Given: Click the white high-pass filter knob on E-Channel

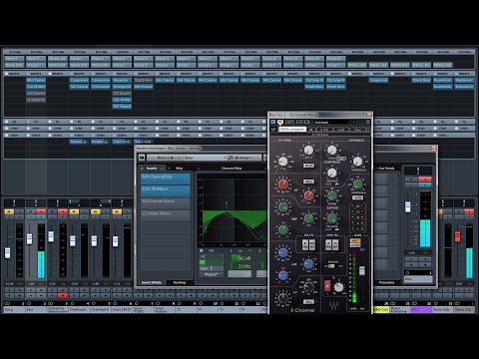Looking at the screenshot, I should pos(282,162).
